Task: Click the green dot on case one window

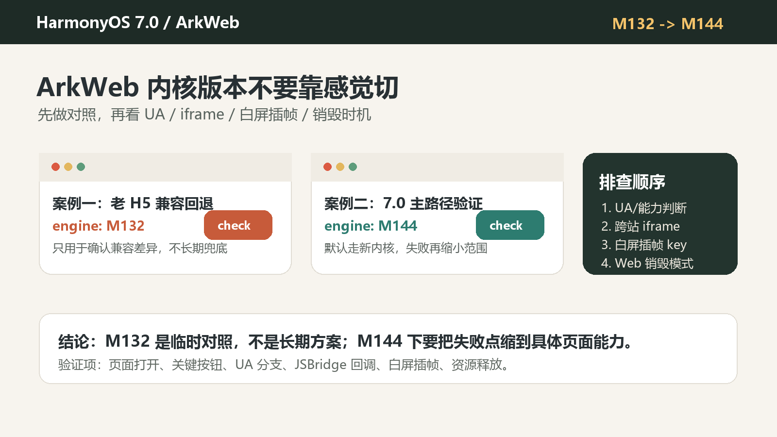Action: pos(81,167)
